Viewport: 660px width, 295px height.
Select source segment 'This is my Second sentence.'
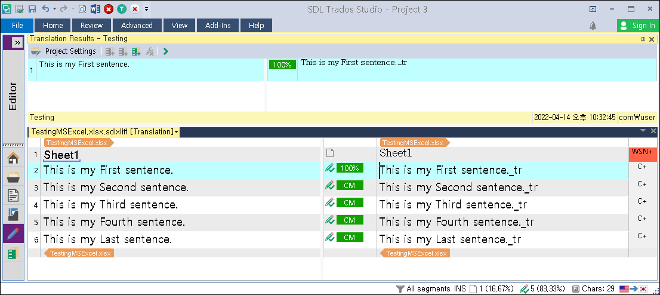[x=116, y=188]
